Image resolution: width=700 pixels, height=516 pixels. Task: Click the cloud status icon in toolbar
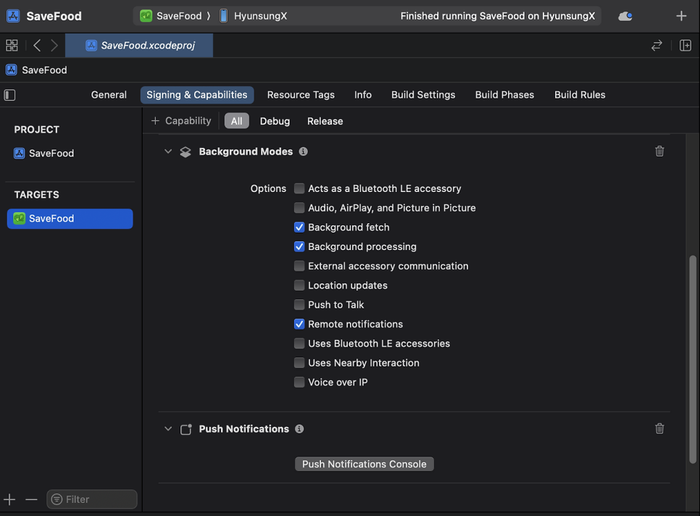(x=625, y=17)
